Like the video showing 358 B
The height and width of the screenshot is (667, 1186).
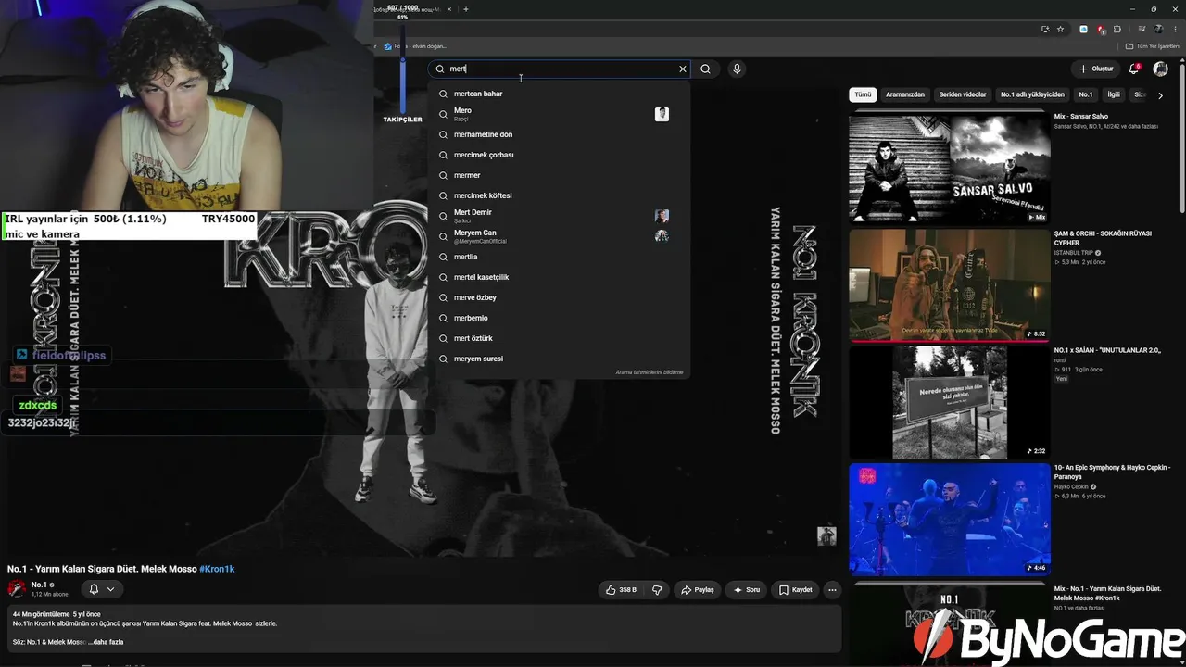click(x=621, y=589)
